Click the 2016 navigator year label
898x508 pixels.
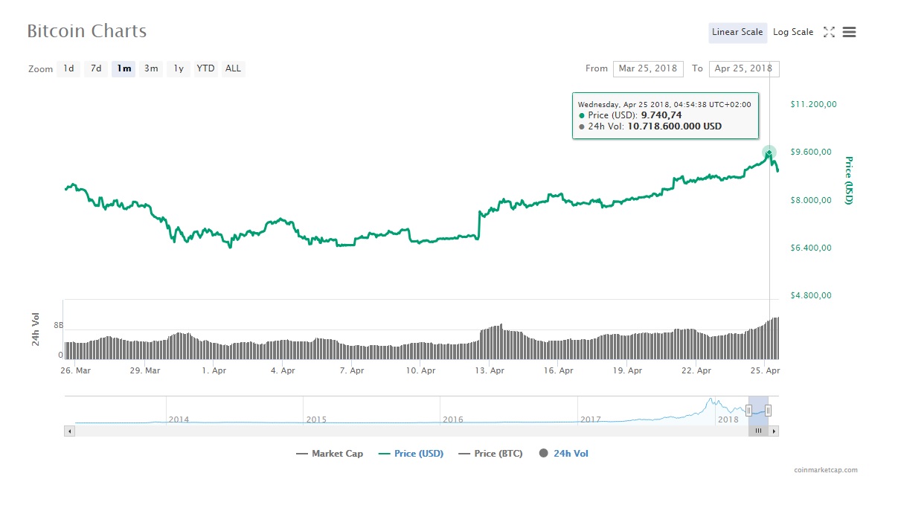[453, 419]
